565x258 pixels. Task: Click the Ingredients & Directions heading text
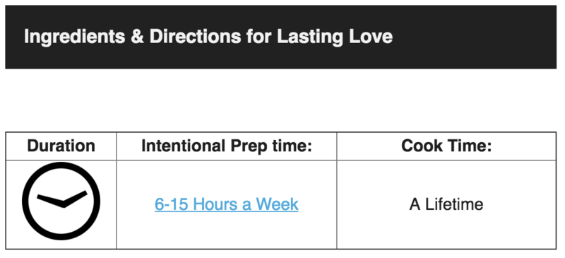(x=208, y=37)
